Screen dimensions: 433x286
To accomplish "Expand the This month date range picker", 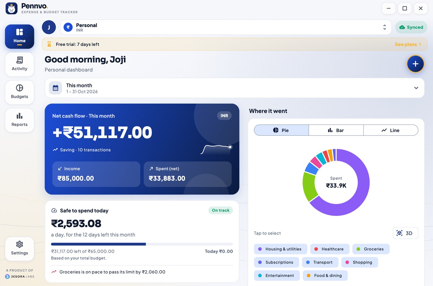I will pyautogui.click(x=234, y=88).
